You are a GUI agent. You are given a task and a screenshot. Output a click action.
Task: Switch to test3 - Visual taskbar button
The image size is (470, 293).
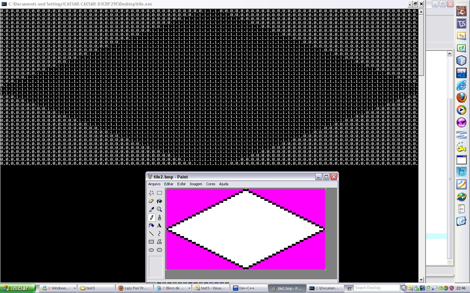pos(211,288)
